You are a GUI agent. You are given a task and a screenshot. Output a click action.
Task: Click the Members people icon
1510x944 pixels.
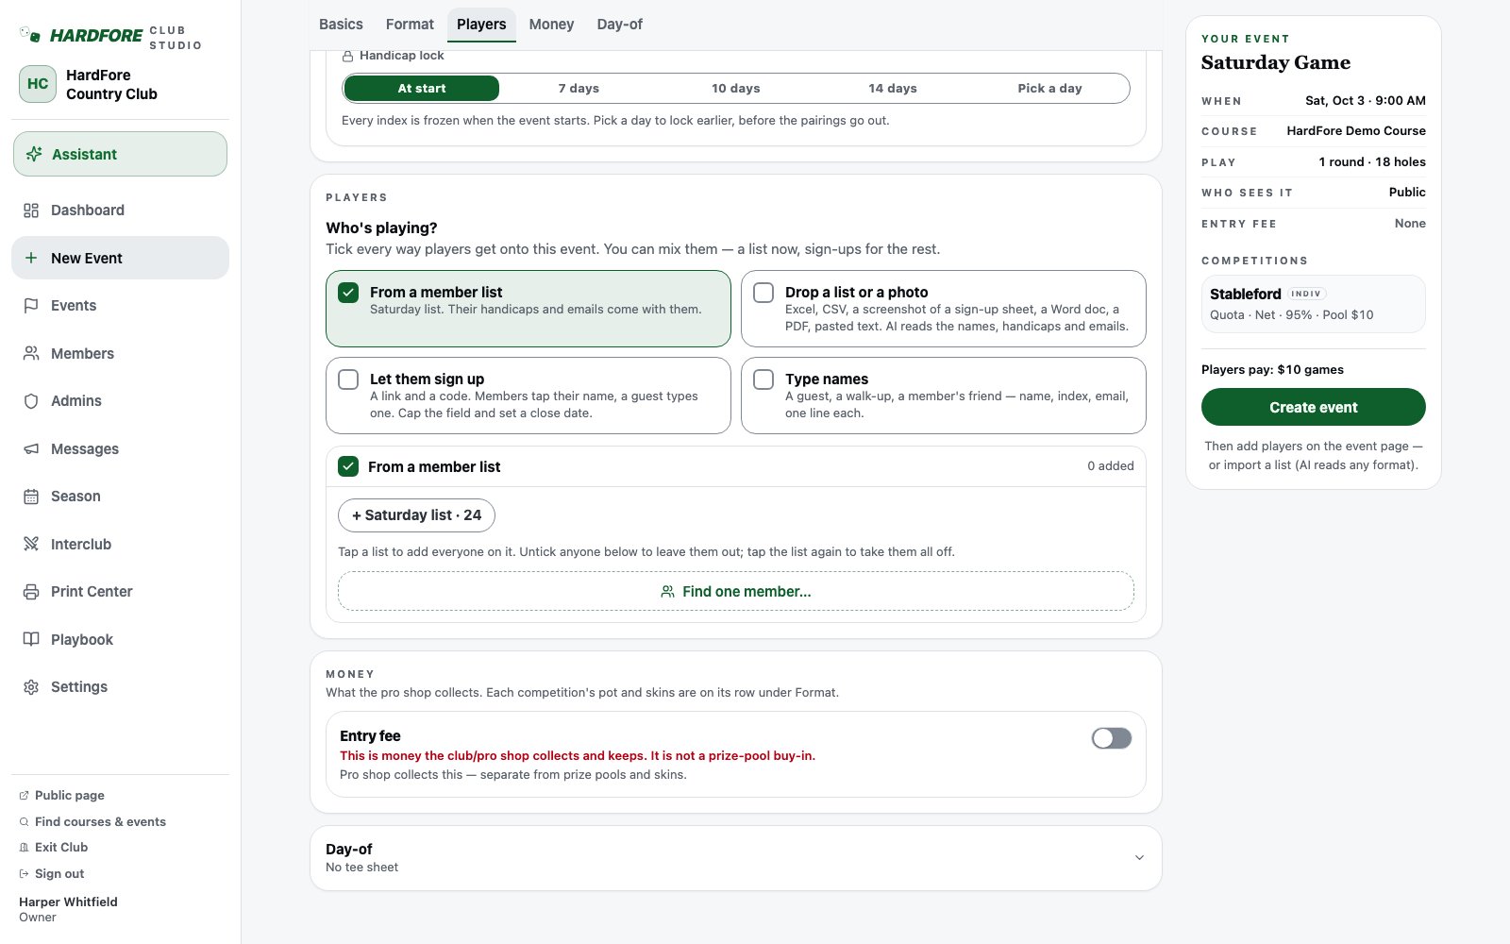[x=31, y=353]
